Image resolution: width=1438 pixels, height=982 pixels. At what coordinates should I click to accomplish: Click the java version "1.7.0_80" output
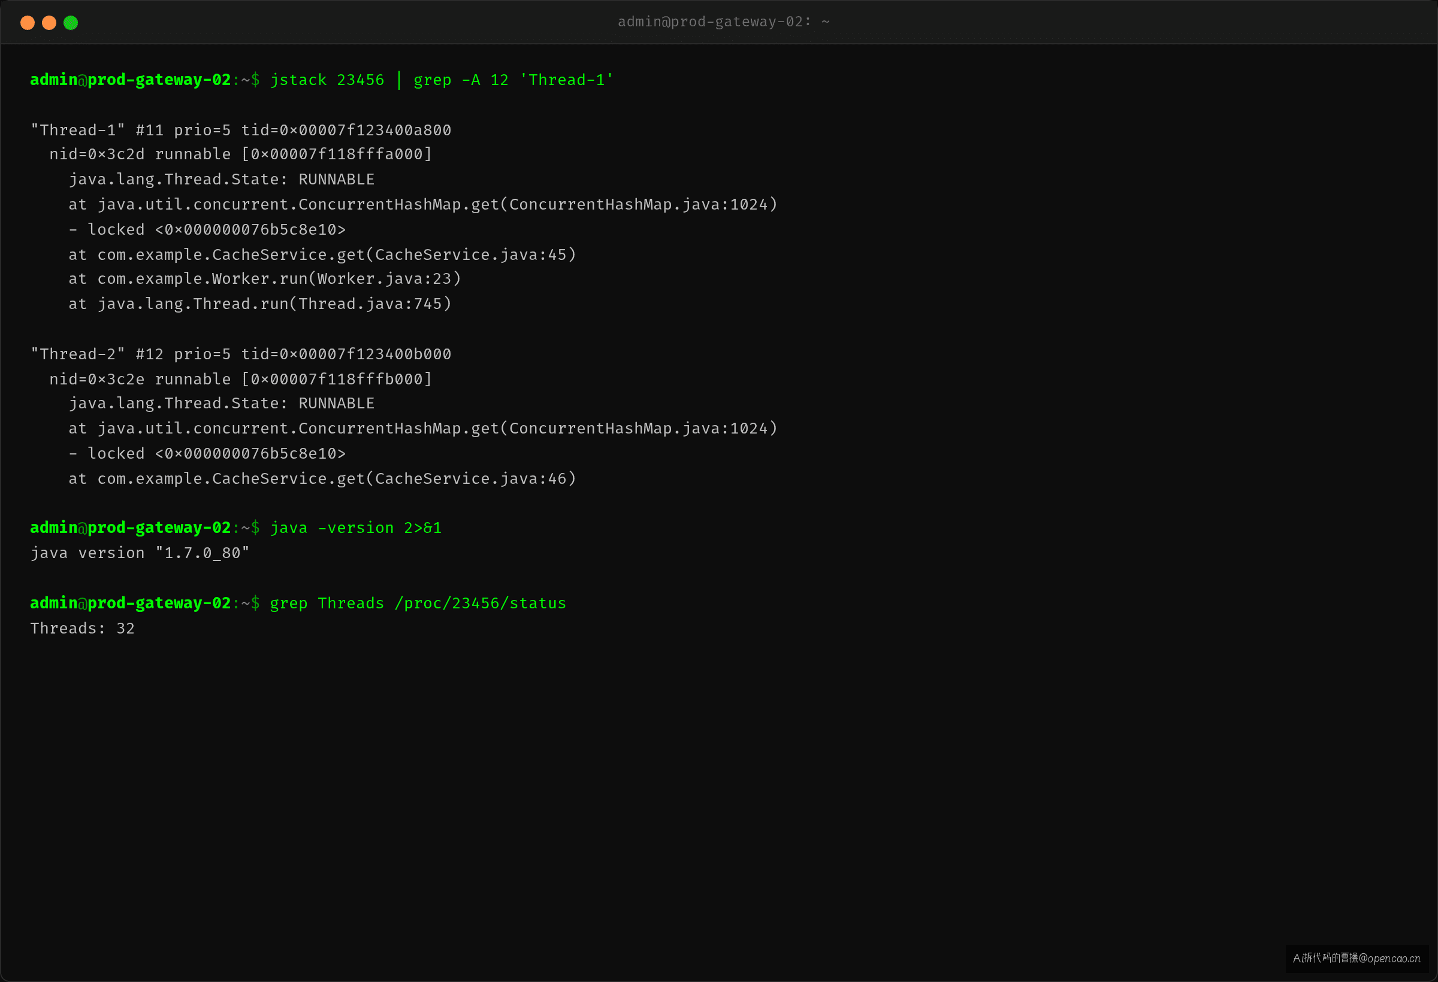coord(140,553)
